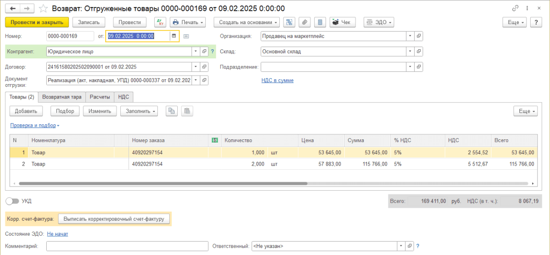Viewport: 550px width, 255px height.
Task: Expand the Контрагент dropdown list
Action: point(196,51)
